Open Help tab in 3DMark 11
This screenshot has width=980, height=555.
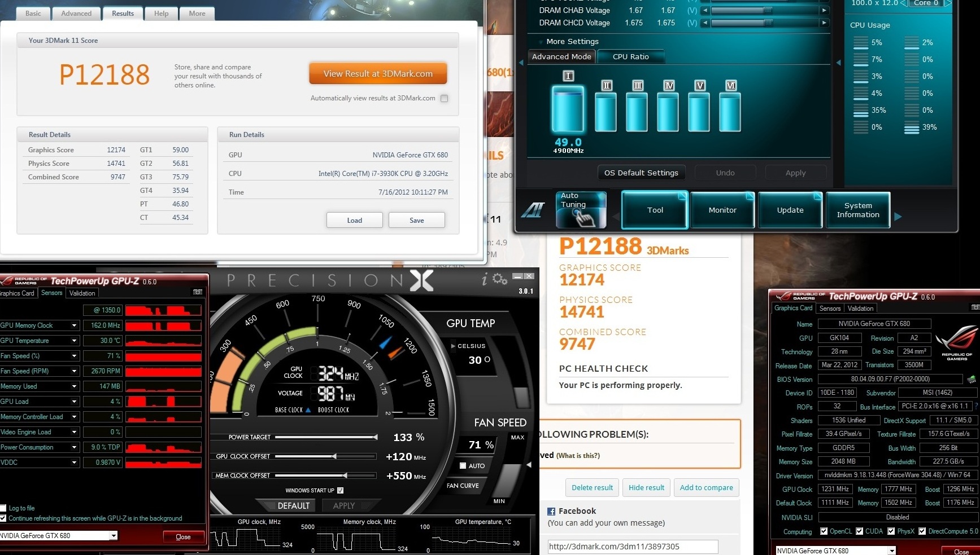pyautogui.click(x=162, y=14)
